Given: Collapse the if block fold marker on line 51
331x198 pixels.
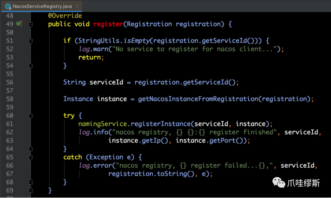Looking at the screenshot, I should click(31, 41).
